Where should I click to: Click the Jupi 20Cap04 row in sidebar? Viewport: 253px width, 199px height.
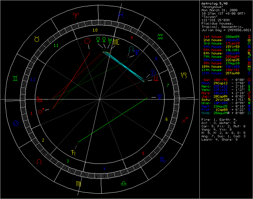point(226,97)
